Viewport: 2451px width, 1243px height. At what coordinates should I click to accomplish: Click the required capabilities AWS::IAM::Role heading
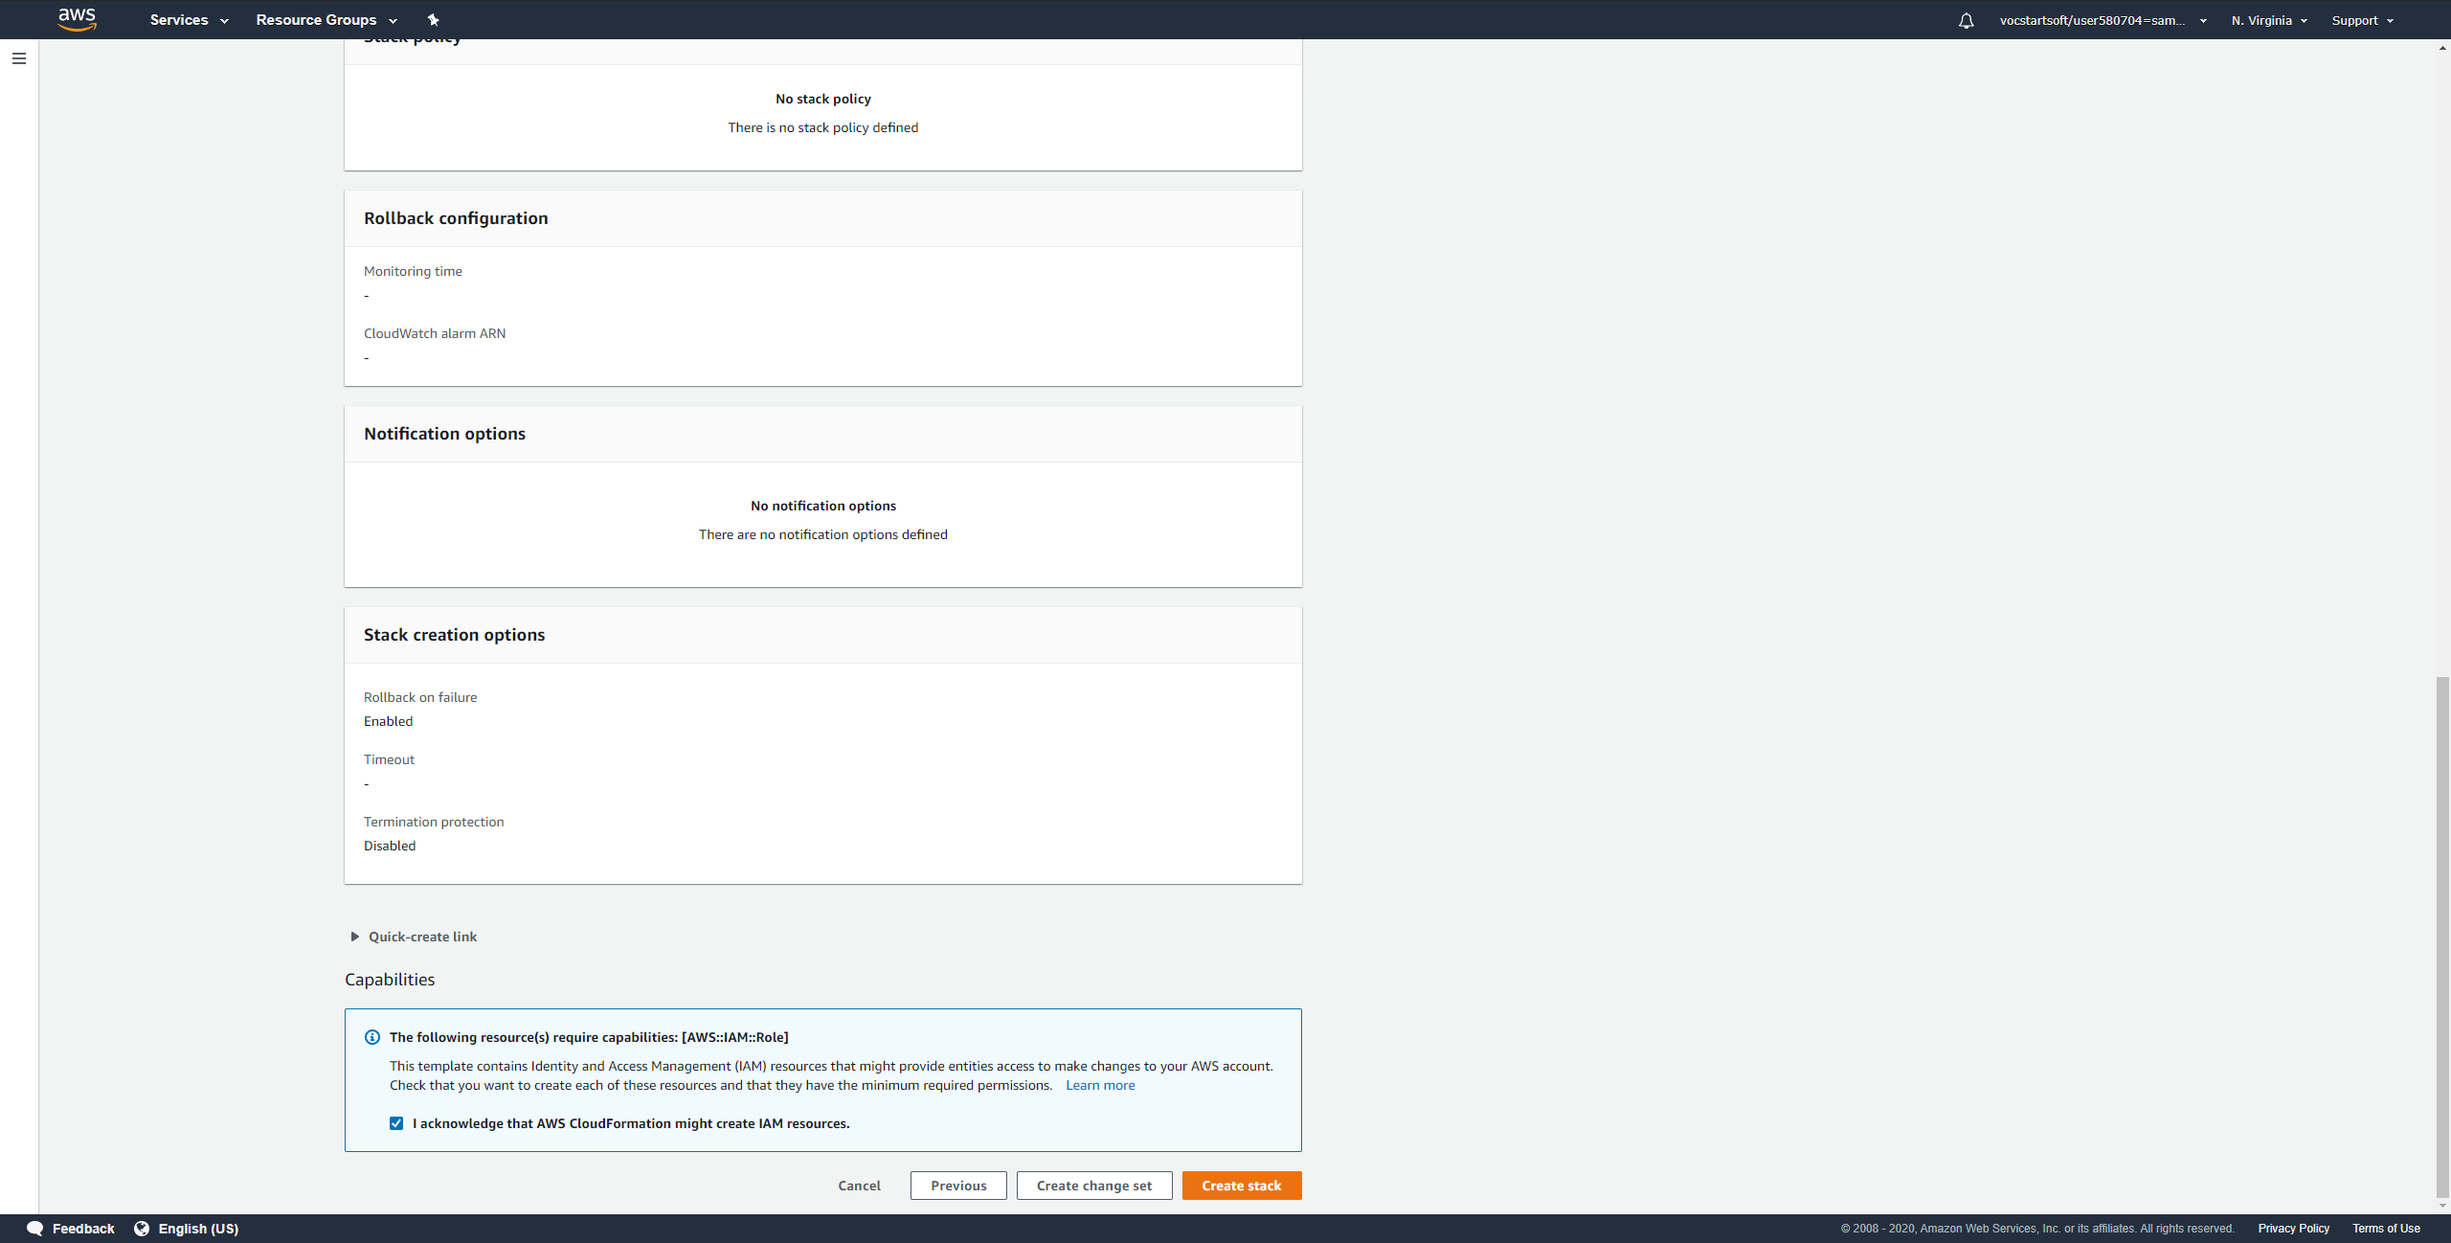[x=589, y=1037]
